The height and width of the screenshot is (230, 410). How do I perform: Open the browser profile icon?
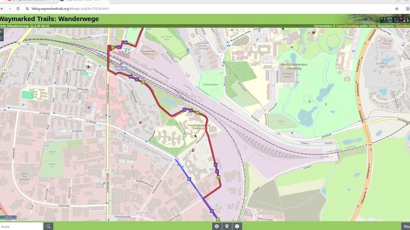point(408,9)
